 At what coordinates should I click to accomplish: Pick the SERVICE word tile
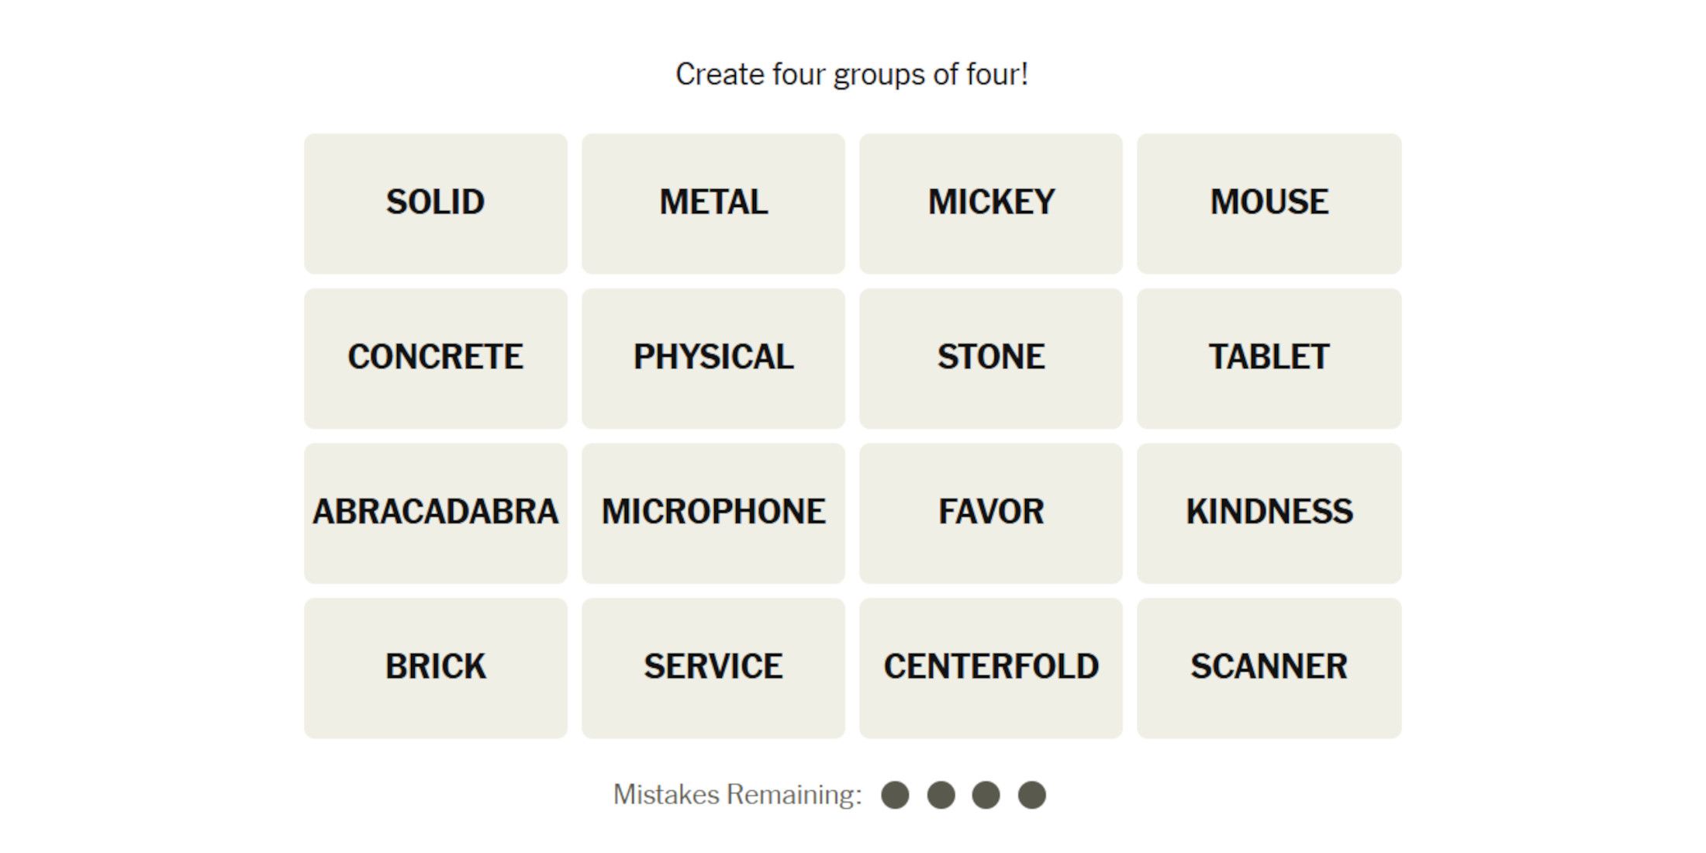pyautogui.click(x=713, y=668)
